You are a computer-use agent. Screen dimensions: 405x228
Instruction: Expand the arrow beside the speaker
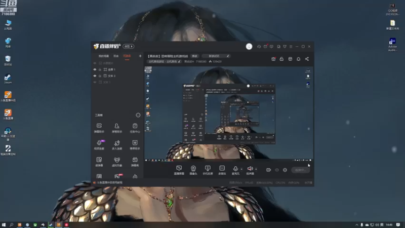click(x=256, y=169)
